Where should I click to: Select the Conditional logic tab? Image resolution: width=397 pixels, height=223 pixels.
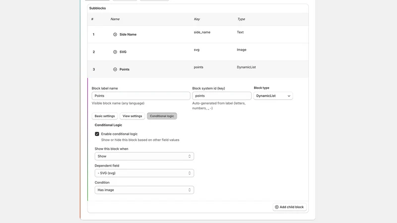[162, 116]
